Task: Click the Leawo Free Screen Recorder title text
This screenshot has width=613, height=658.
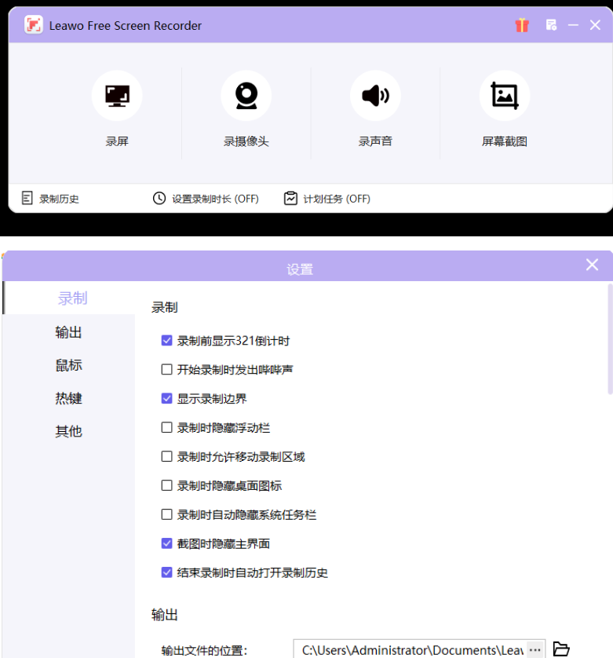Action: pyautogui.click(x=126, y=26)
